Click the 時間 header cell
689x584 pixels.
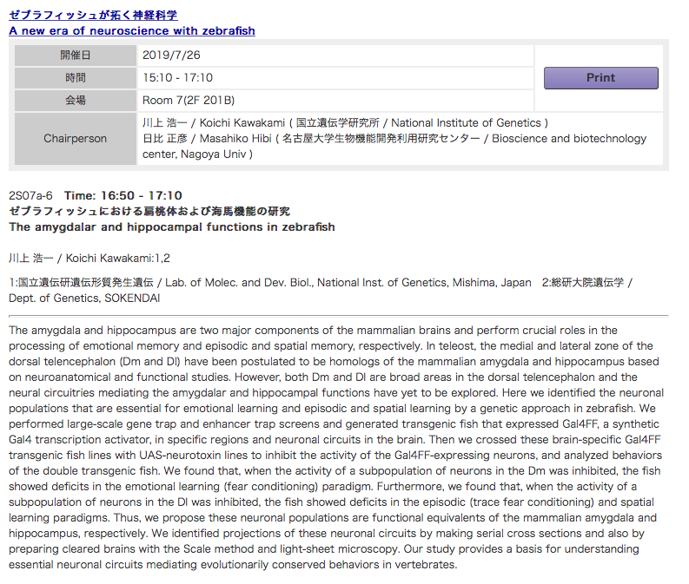(x=76, y=78)
